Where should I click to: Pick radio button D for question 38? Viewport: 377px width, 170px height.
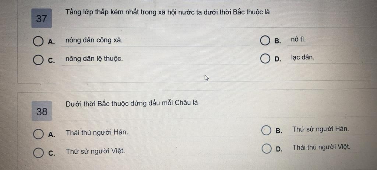(267, 149)
